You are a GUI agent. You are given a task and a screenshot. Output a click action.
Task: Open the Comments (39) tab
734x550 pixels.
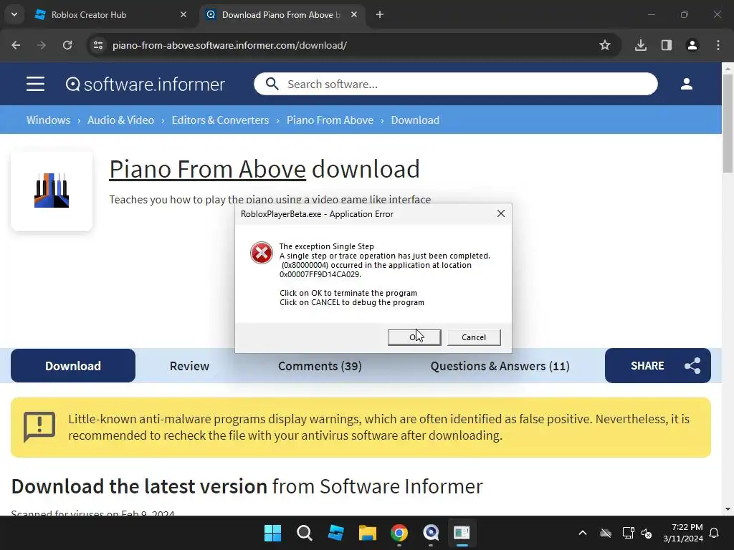point(320,366)
